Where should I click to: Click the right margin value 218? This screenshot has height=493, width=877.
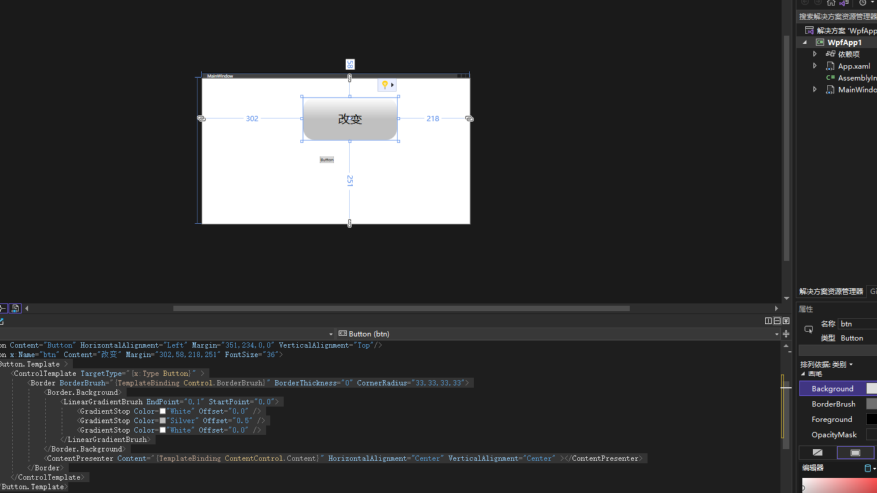coord(433,119)
